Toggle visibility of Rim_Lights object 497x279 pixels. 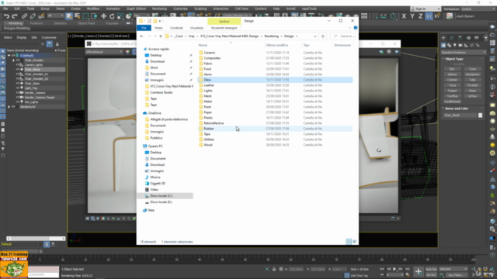[18, 102]
